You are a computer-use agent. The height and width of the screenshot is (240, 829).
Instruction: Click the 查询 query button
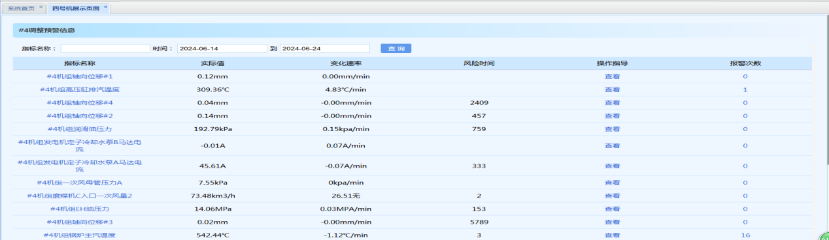(x=396, y=48)
